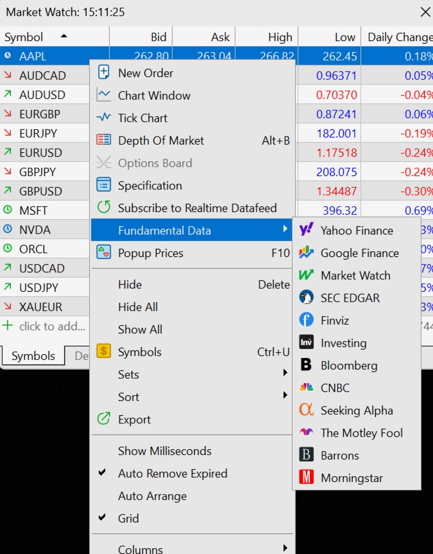Choose Show All from the context menu

point(192,329)
